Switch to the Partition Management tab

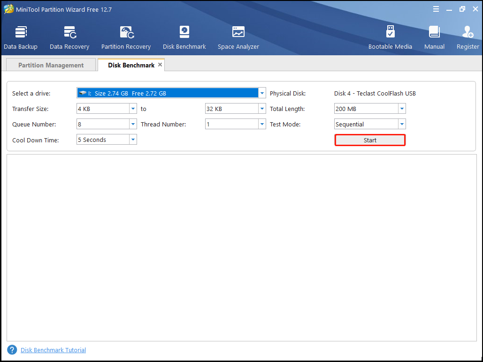click(x=51, y=65)
